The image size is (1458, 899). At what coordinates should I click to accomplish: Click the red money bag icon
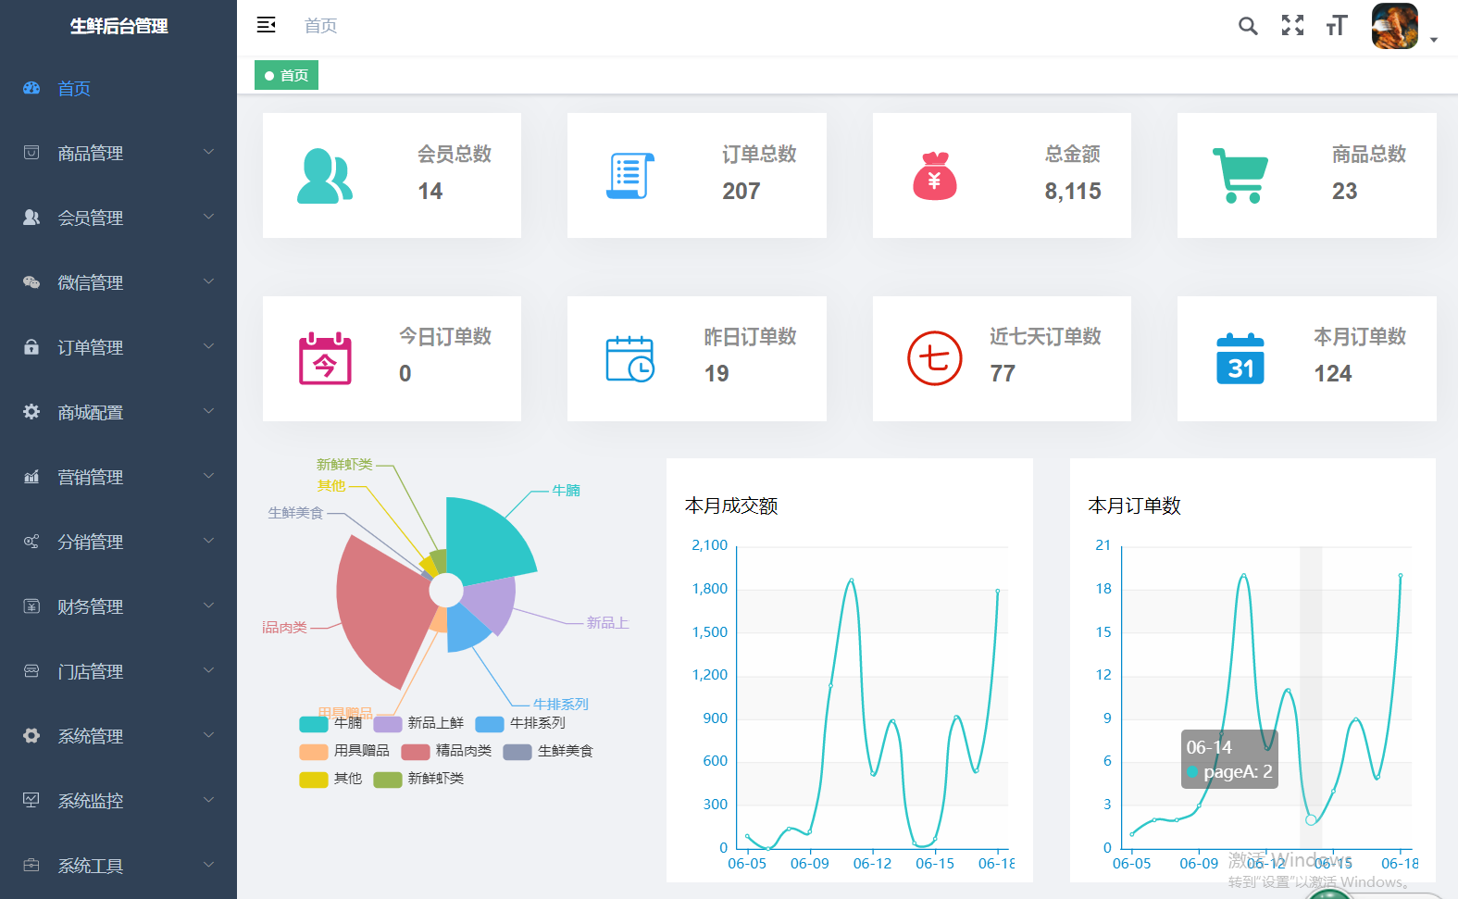click(x=934, y=176)
